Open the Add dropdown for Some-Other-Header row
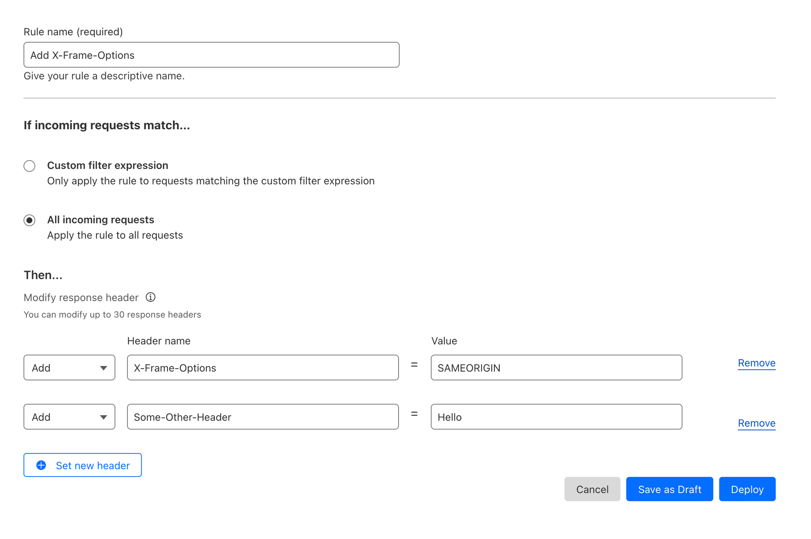 coord(69,417)
